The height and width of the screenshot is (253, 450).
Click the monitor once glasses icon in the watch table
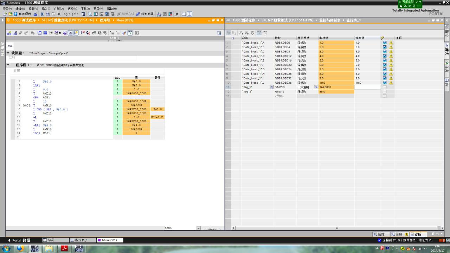tap(265, 33)
